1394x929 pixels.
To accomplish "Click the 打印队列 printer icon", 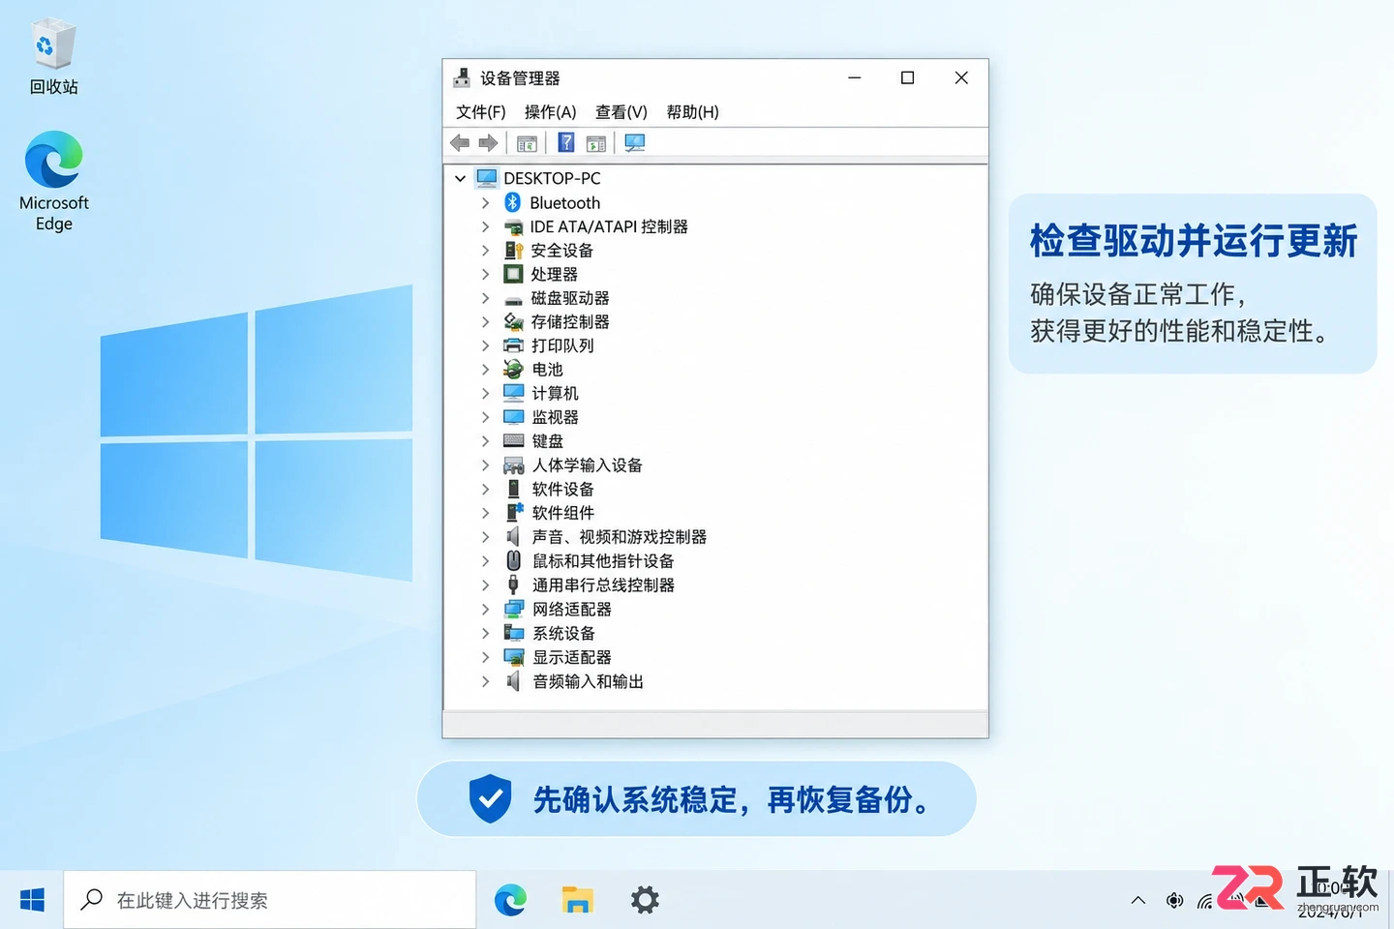I will click(x=513, y=345).
